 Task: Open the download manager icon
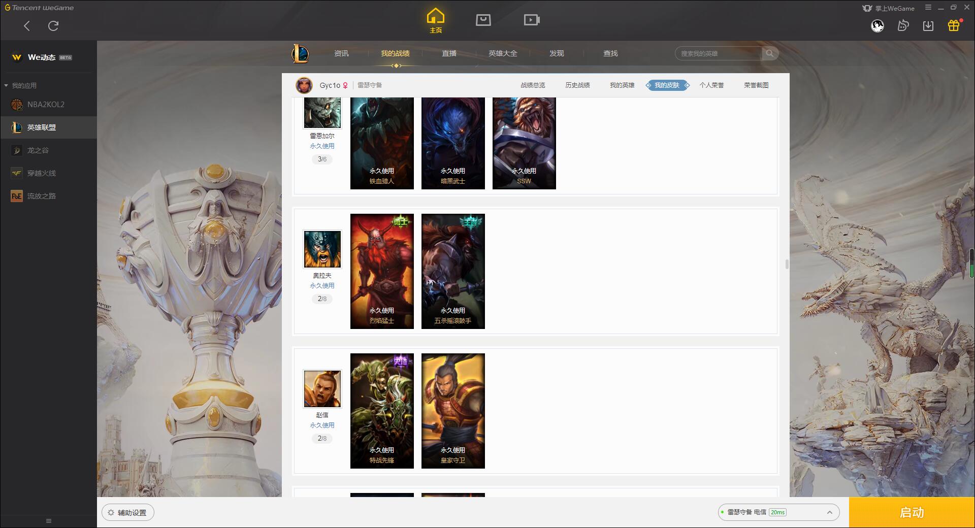[x=928, y=25]
